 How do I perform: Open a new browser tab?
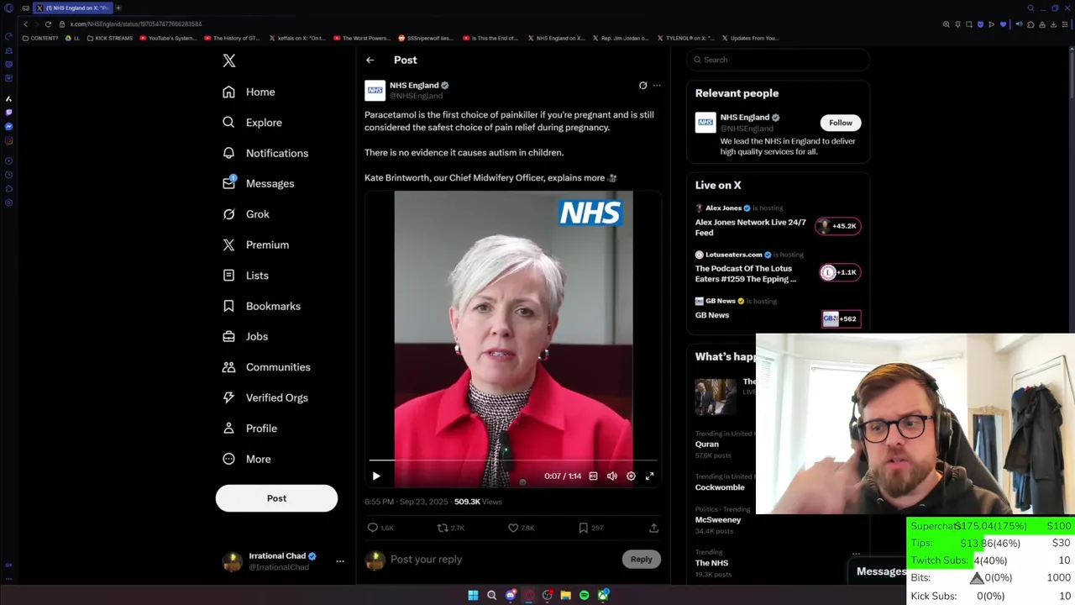(118, 8)
